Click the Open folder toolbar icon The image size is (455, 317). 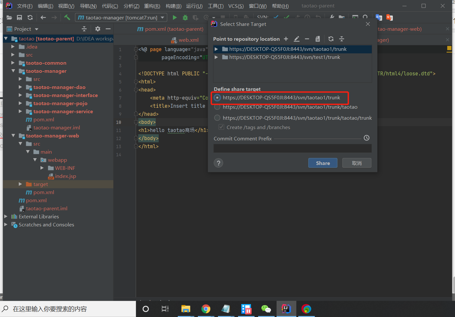click(9, 17)
